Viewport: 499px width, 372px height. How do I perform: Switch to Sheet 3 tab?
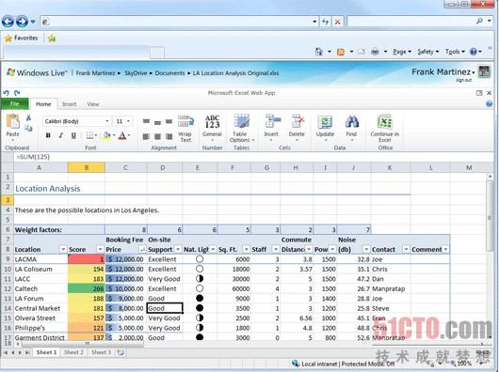coord(101,352)
